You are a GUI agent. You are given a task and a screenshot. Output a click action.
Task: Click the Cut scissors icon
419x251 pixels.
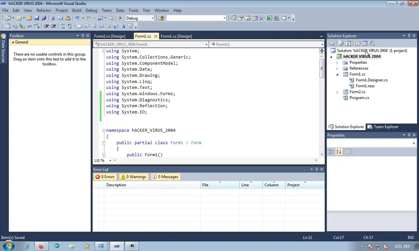click(x=53, y=18)
